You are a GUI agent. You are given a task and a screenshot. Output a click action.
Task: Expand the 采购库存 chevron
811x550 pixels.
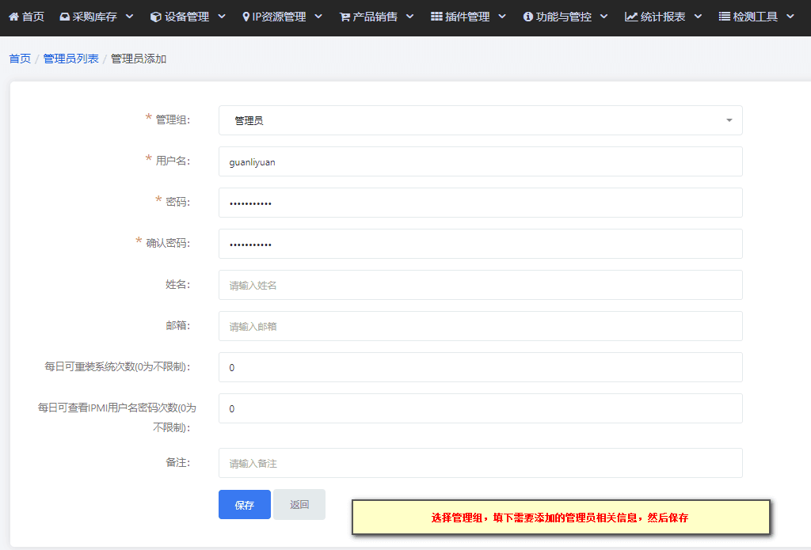[x=130, y=17]
